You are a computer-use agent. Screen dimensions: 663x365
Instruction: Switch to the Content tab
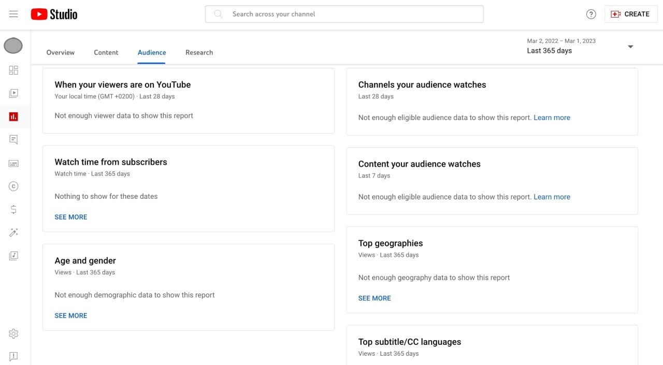pyautogui.click(x=106, y=52)
